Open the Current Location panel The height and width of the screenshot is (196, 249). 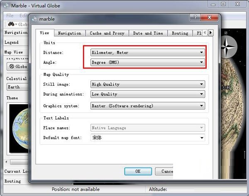16,171
